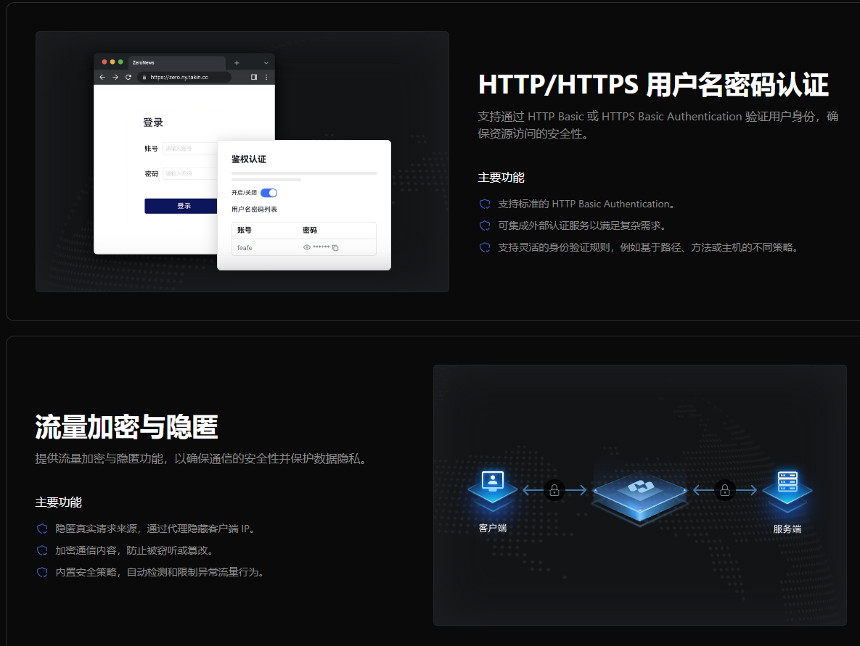Viewport: 860px width, 646px height.
Task: Click the text '可集成外部认证服务以满足复杂需求。'
Action: [583, 225]
